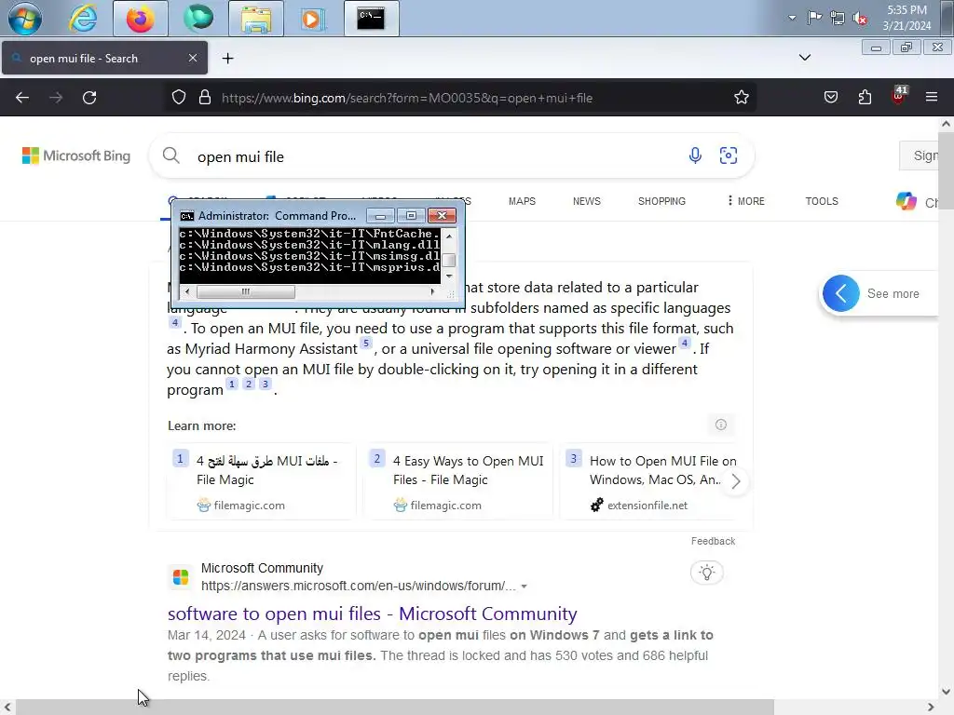Open the Firefox hamburger menu
The height and width of the screenshot is (715, 954).
click(931, 97)
